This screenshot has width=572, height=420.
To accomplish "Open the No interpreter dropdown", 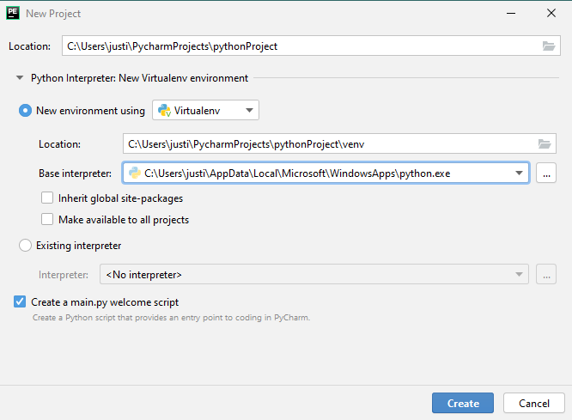I will (314, 274).
